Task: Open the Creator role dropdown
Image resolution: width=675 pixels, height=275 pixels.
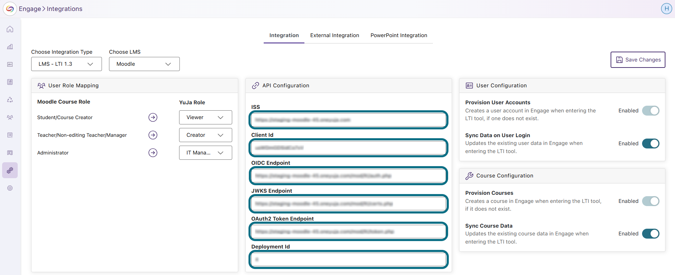Action: (206, 135)
